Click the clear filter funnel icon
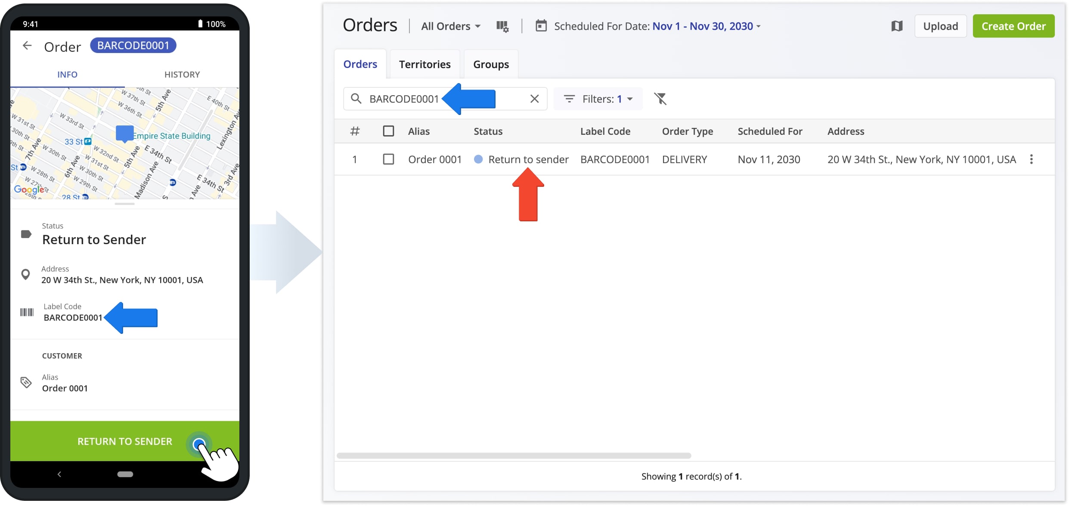Screen dimensions: 1069x506 660,99
